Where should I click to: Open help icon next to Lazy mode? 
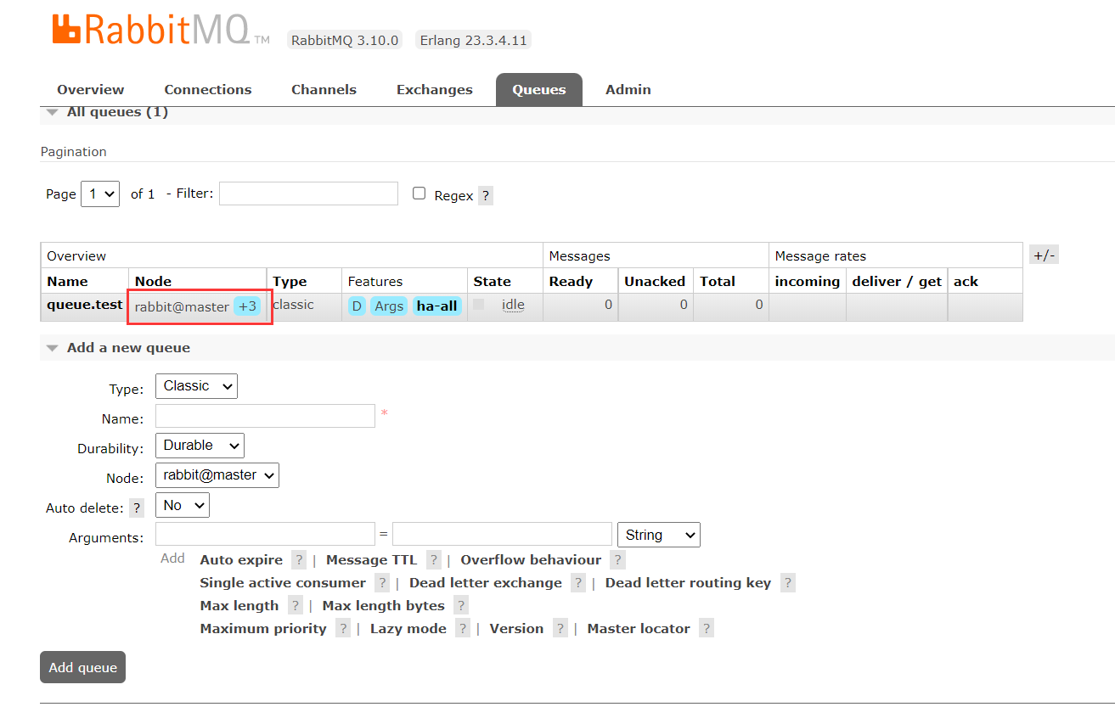(x=463, y=629)
